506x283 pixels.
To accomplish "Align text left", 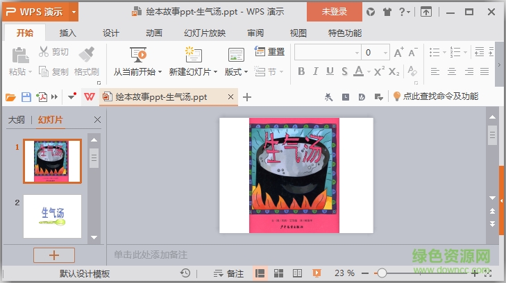I will click(435, 71).
